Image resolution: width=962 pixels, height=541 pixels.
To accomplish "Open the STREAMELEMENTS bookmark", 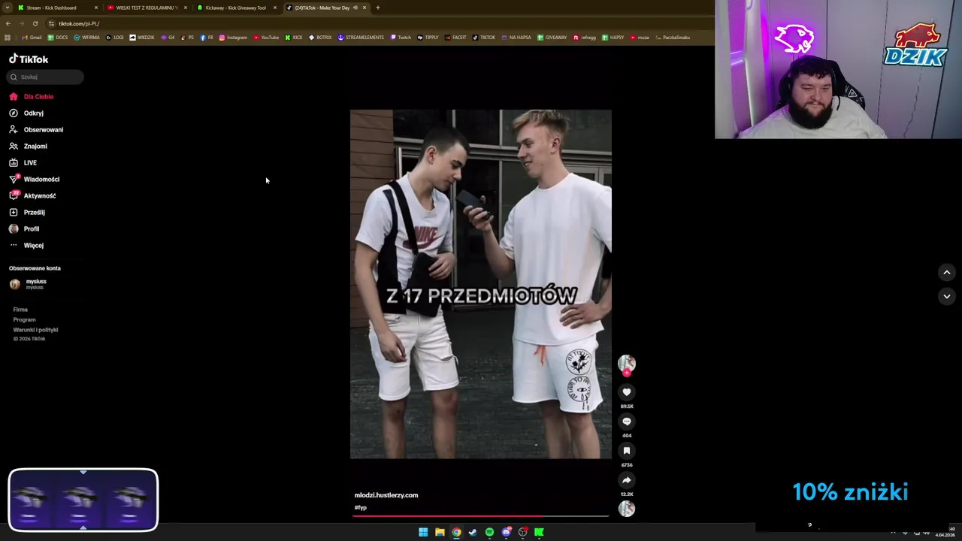I will (x=361, y=38).
